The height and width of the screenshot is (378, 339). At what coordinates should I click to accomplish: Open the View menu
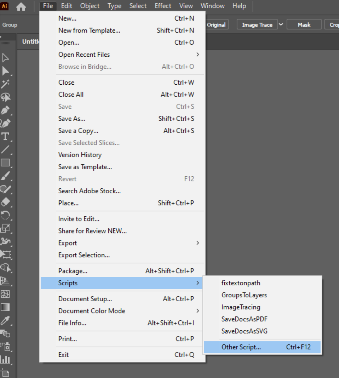pos(186,6)
